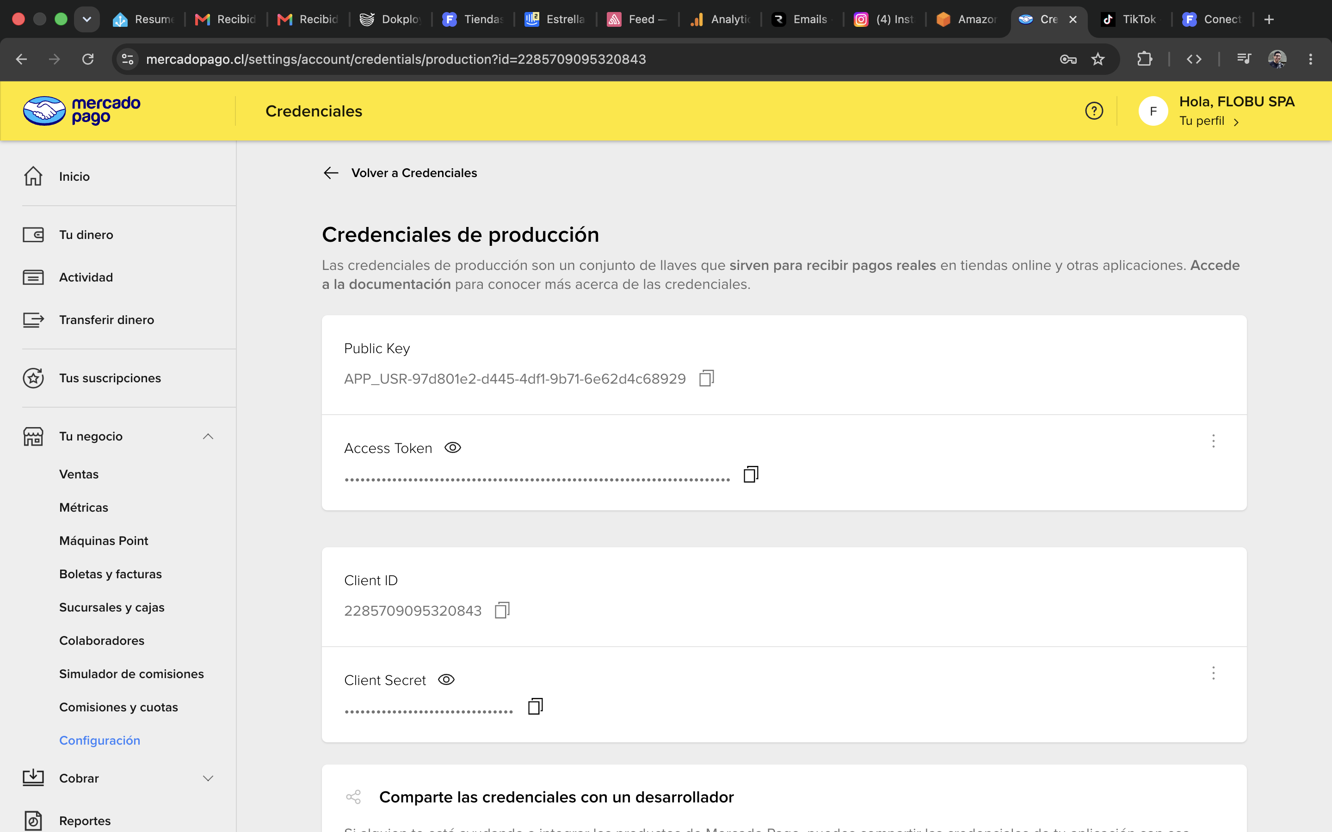The height and width of the screenshot is (832, 1332).
Task: Copy the Client Secret
Action: click(x=535, y=706)
